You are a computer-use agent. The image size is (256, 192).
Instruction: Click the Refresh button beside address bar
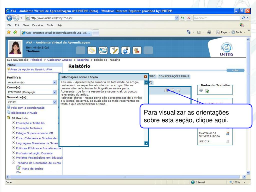(182, 18)
